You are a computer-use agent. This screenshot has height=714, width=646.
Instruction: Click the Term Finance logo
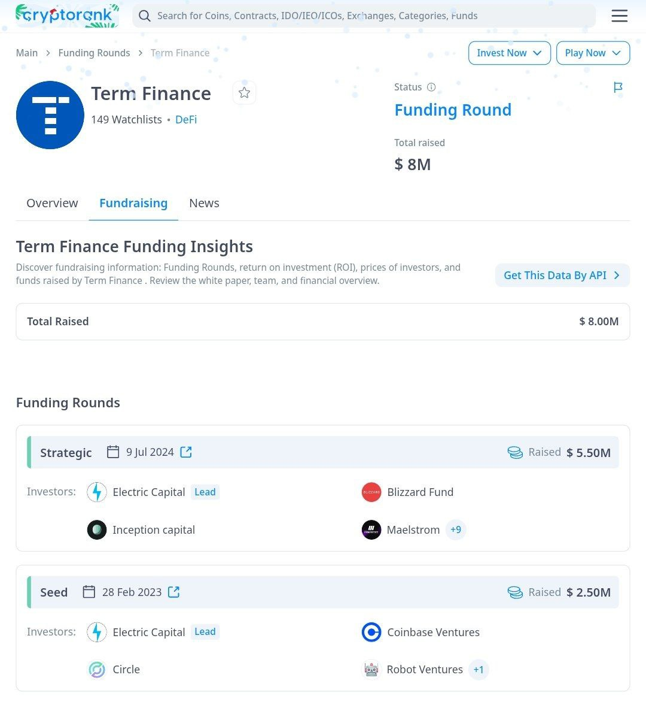point(50,115)
